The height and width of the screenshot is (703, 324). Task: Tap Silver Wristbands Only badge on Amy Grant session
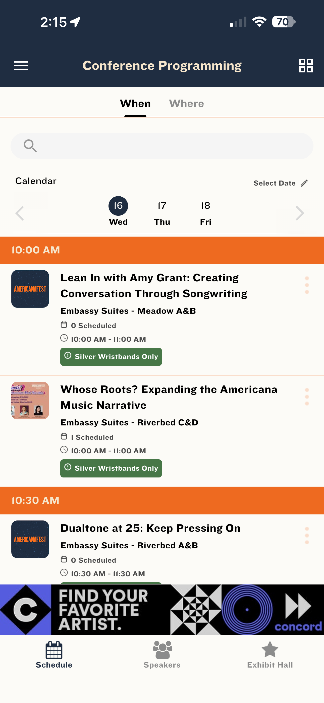click(111, 357)
